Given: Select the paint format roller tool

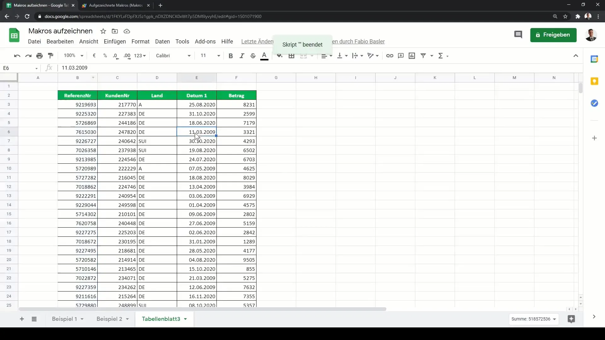Looking at the screenshot, I should (50, 56).
